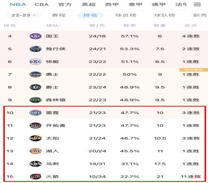
Task: Click the Suns (太阳) team logo
Action: coord(35,138)
